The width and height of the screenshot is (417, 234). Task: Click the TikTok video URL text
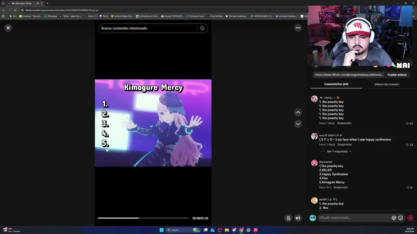point(349,75)
